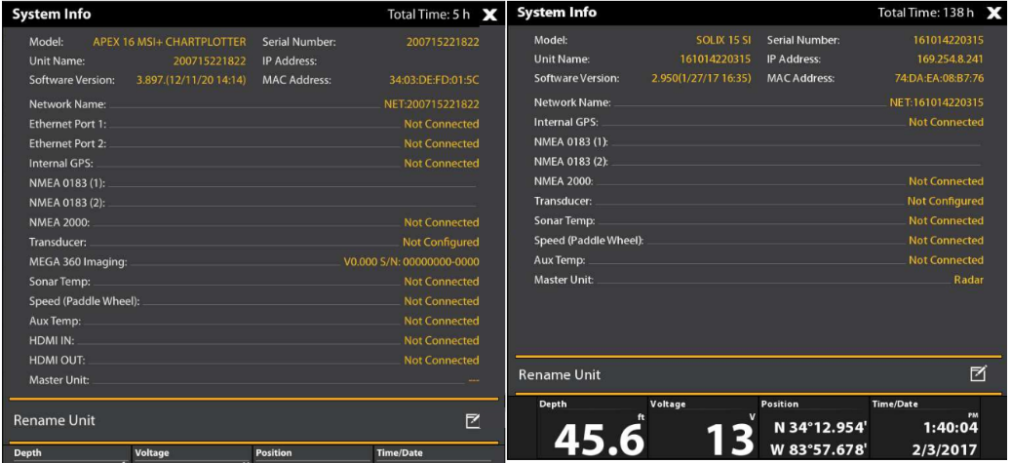The image size is (1011, 463).
Task: Click Master Unit value Radar
Action: pos(968,281)
